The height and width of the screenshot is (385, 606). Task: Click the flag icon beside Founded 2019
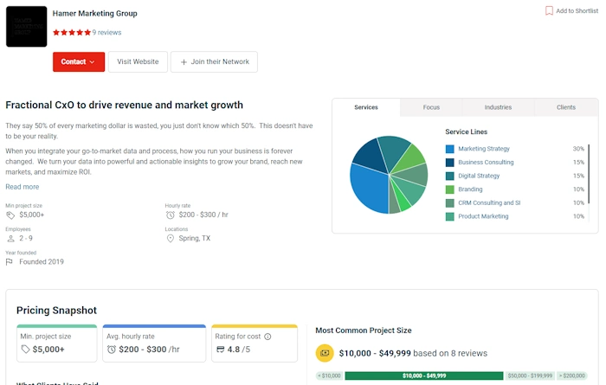point(10,262)
